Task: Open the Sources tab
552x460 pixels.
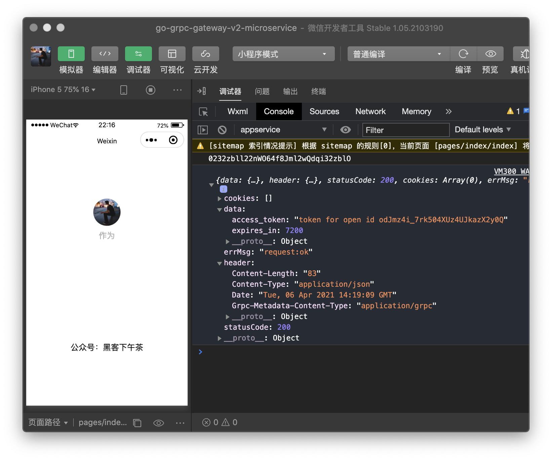Action: (x=324, y=111)
